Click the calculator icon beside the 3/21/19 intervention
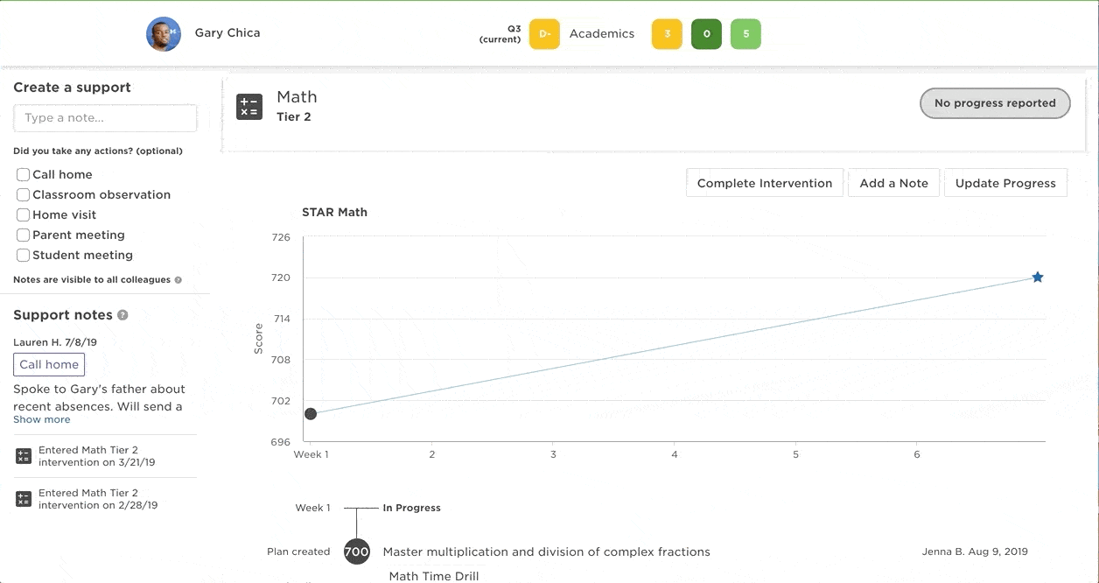 pos(22,455)
